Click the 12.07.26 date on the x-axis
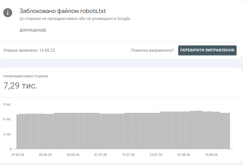Viewport: 243px width, 165px height. click(x=128, y=155)
